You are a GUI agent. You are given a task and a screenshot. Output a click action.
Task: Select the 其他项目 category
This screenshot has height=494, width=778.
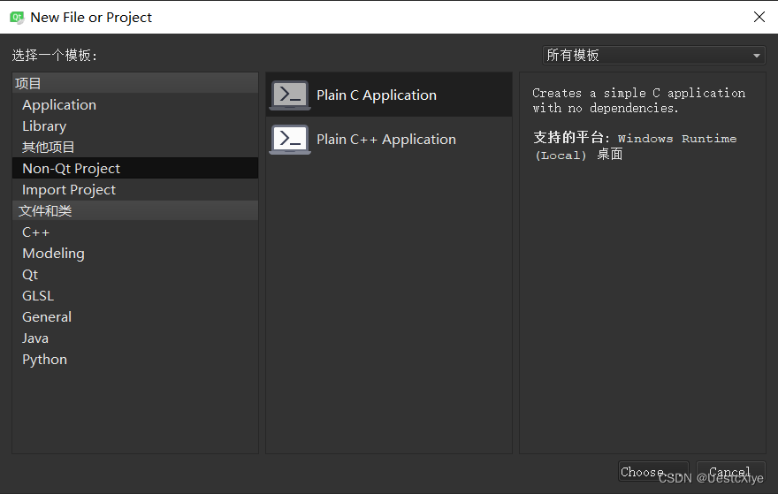coord(135,147)
